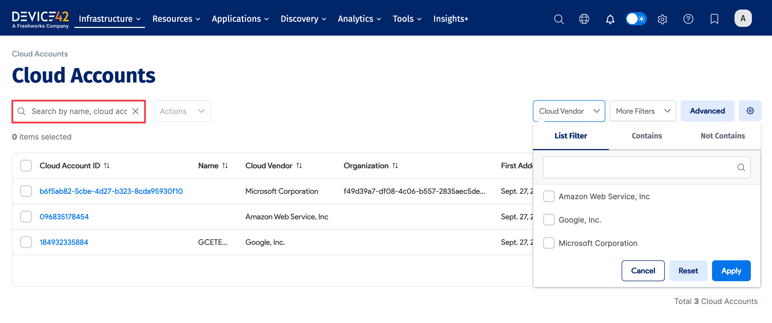Clear the search box with the X icon
The width and height of the screenshot is (772, 323).
point(136,111)
